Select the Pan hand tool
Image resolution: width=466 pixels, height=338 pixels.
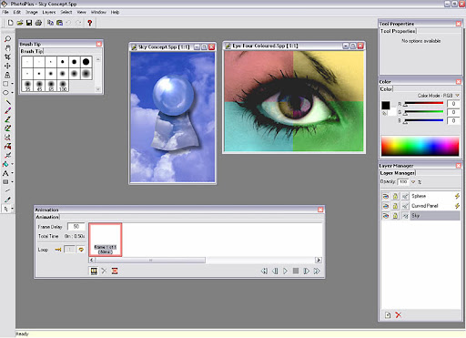(x=7, y=48)
